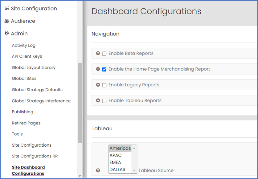Viewport: 258px width, 179px height.
Task: Click the Audience people icon
Action: (x=6, y=21)
